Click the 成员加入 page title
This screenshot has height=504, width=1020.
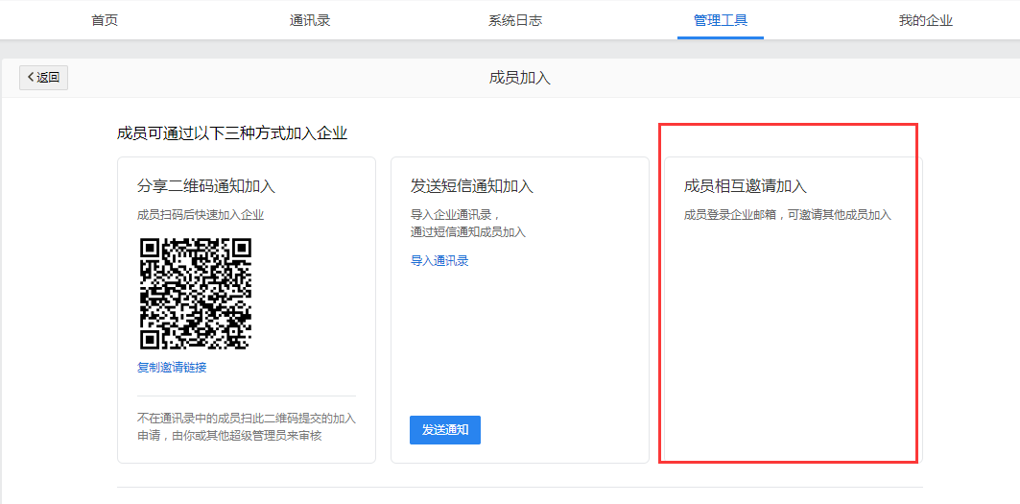(520, 78)
